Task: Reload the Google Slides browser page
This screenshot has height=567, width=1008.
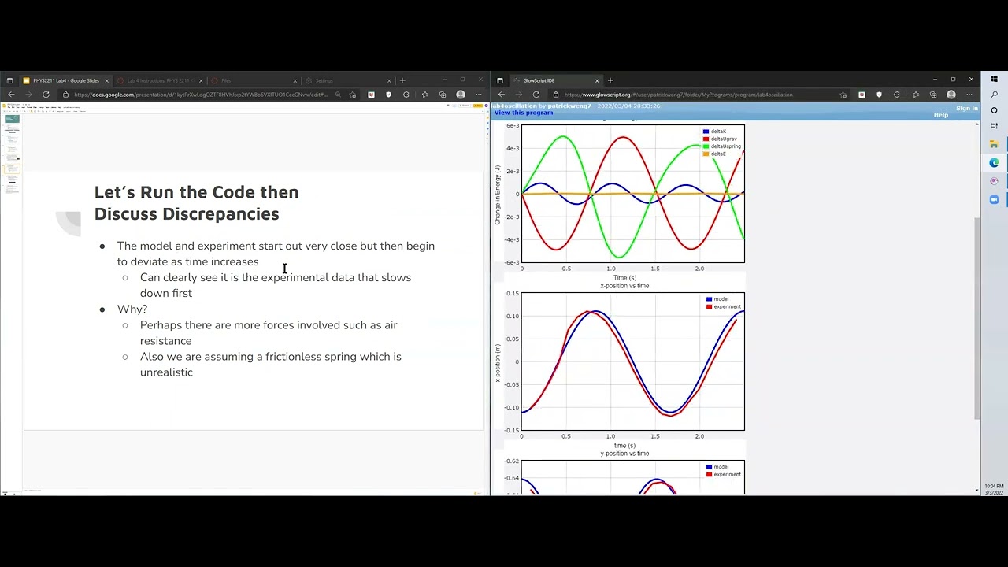Action: click(x=46, y=94)
